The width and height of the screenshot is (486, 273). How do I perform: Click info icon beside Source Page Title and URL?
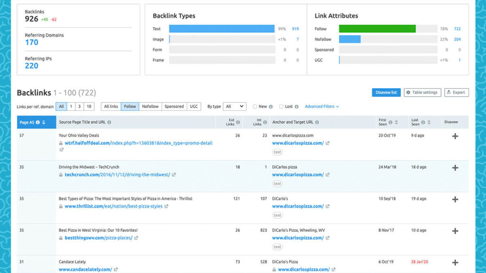point(109,122)
